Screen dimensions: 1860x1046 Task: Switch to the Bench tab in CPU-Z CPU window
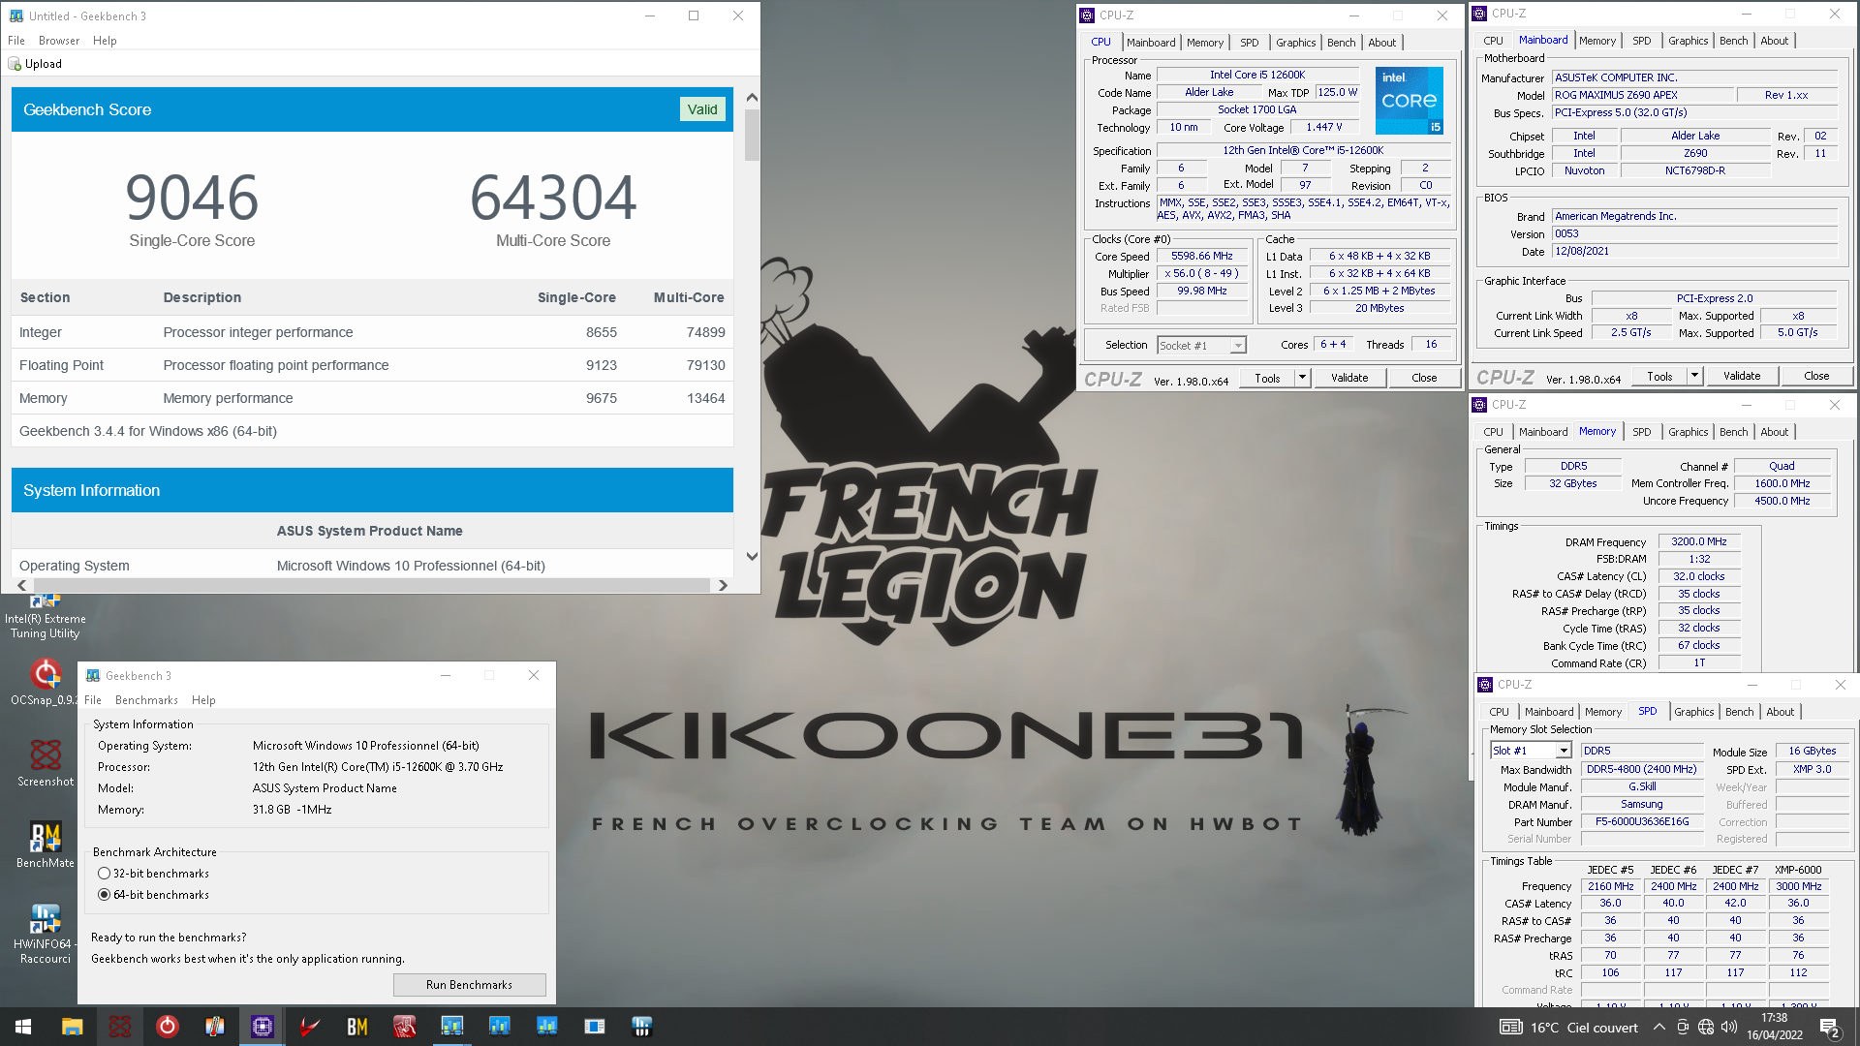pos(1341,43)
